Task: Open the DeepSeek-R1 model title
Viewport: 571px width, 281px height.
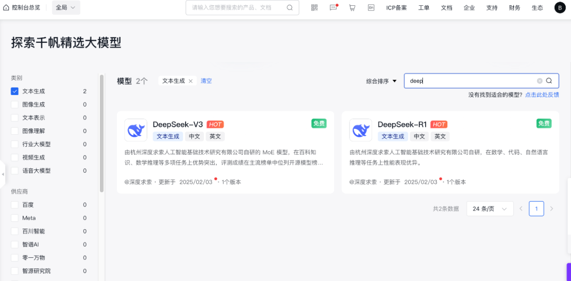Action: (x=402, y=124)
